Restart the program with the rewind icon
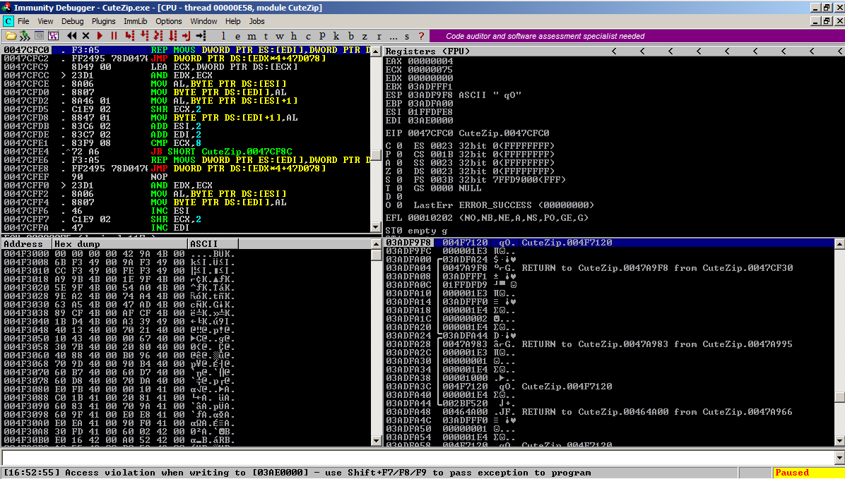 point(72,35)
